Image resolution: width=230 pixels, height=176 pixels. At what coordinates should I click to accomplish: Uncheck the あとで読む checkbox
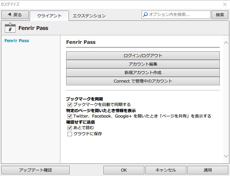click(70, 128)
